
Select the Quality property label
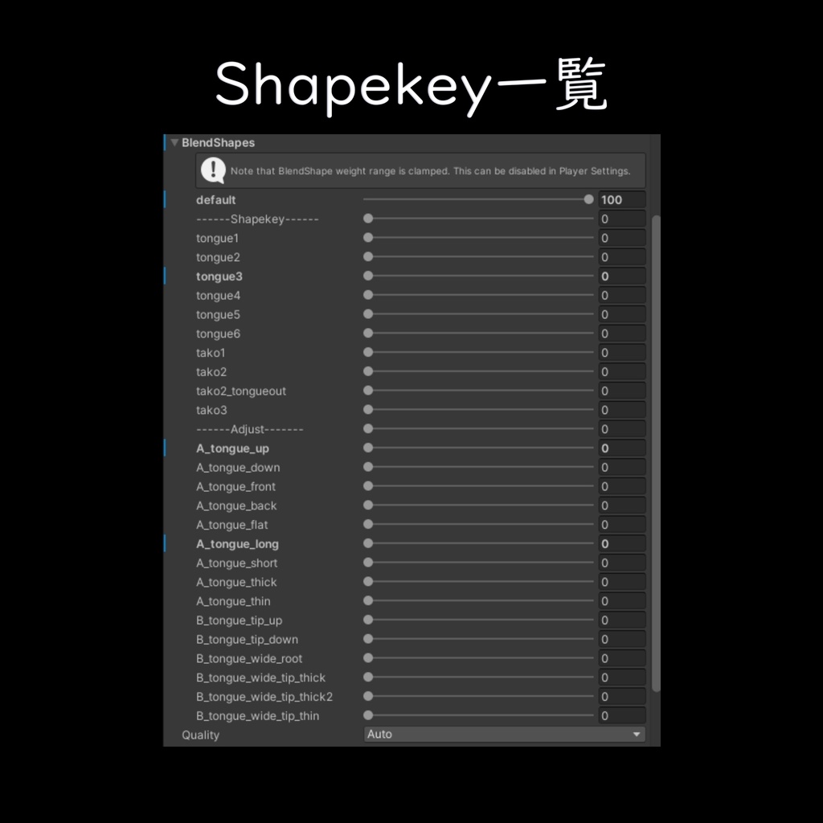pos(200,735)
